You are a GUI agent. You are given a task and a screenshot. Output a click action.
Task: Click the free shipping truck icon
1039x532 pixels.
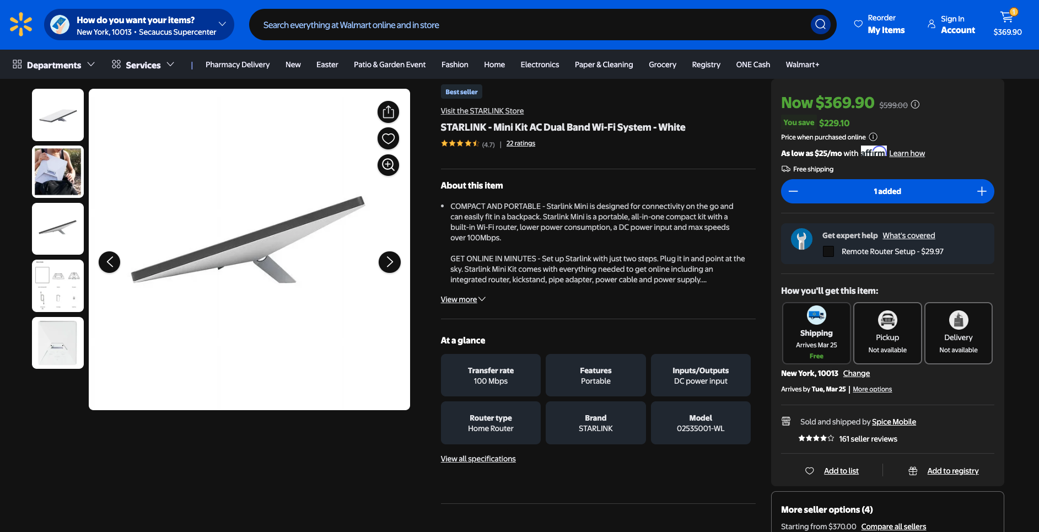(x=785, y=169)
